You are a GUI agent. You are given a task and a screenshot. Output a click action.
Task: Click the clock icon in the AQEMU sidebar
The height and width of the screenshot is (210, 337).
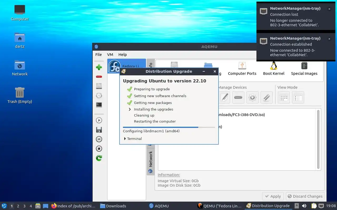pos(99,96)
